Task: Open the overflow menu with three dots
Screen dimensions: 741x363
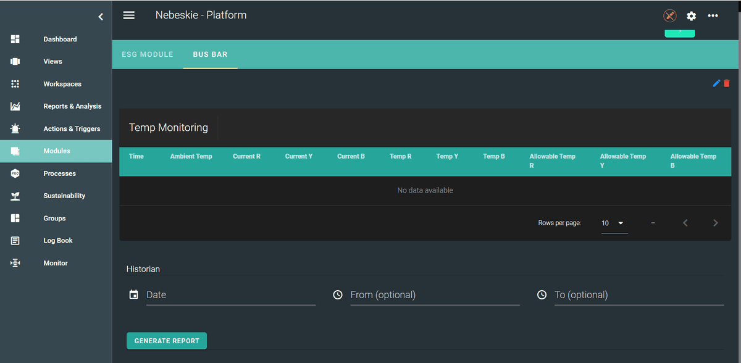Action: click(713, 16)
